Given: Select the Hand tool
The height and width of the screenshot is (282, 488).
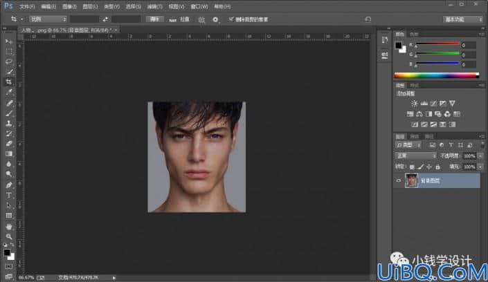Looking at the screenshot, I should (9, 227).
